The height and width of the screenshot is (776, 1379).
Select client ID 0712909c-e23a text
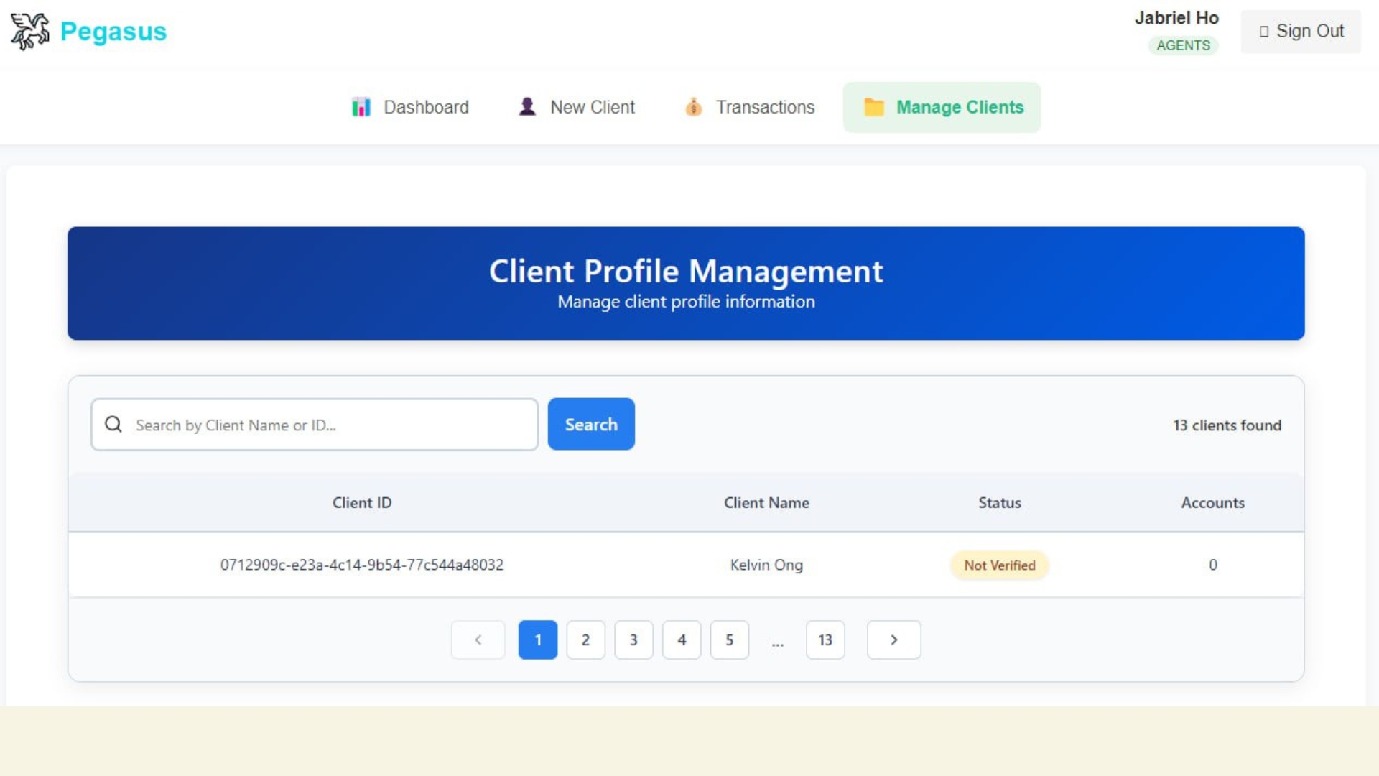coord(361,565)
